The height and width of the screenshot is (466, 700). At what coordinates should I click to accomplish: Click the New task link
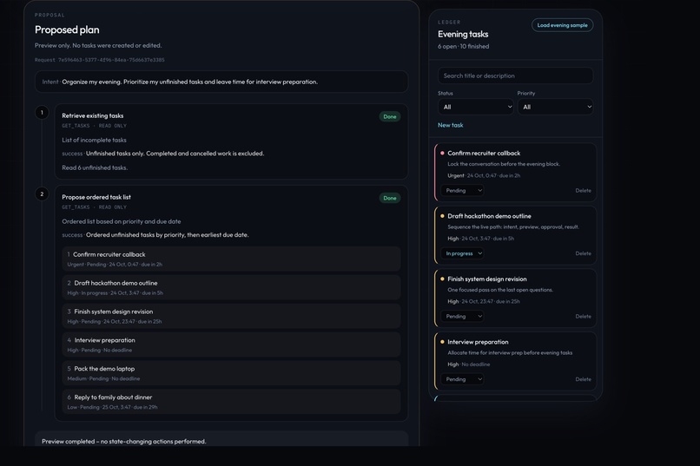point(451,125)
